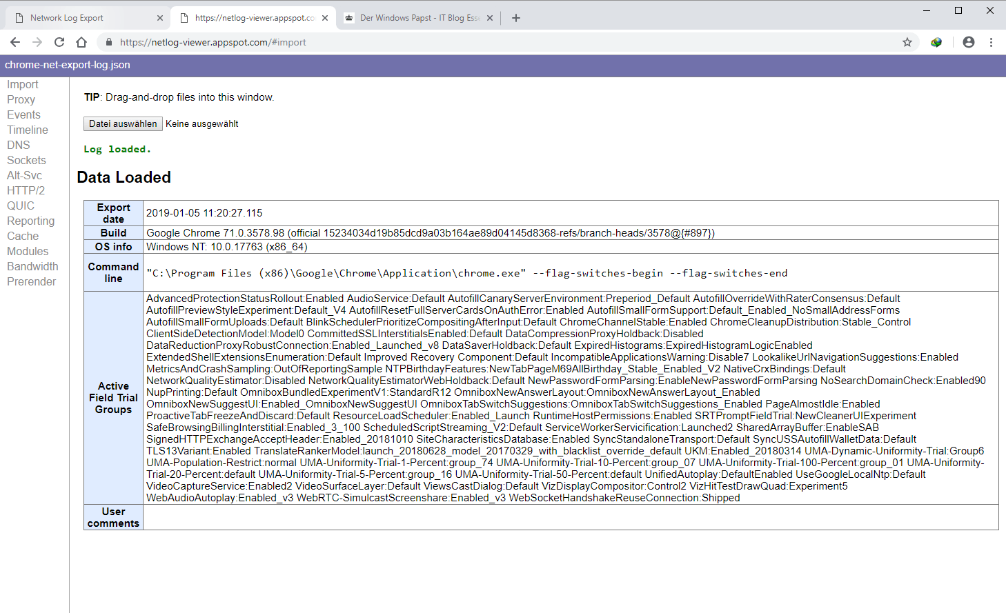
Task: Show the Timeline view
Action: (x=28, y=130)
